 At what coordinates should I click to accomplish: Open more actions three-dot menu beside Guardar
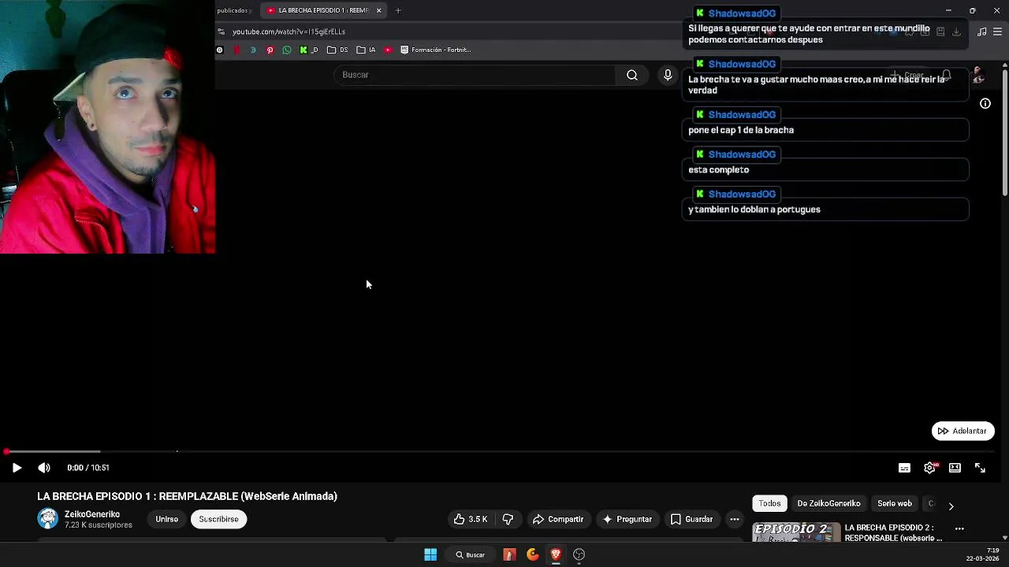tap(734, 519)
